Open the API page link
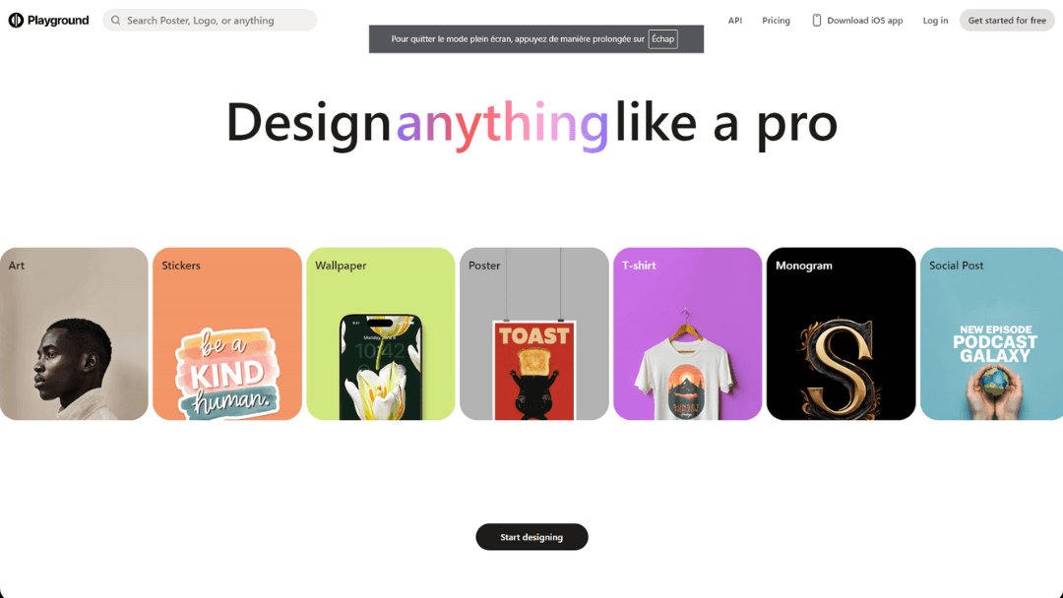 tap(735, 21)
